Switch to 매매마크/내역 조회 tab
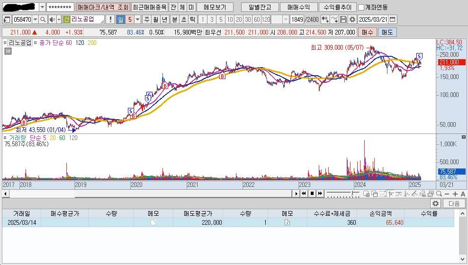This screenshot has height=265, width=468. pyautogui.click(x=103, y=8)
